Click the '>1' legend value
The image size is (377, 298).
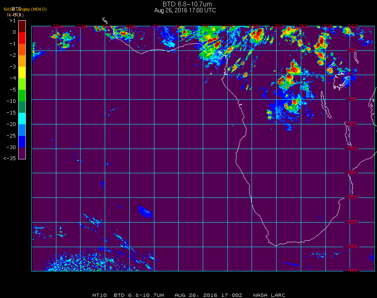(13, 21)
